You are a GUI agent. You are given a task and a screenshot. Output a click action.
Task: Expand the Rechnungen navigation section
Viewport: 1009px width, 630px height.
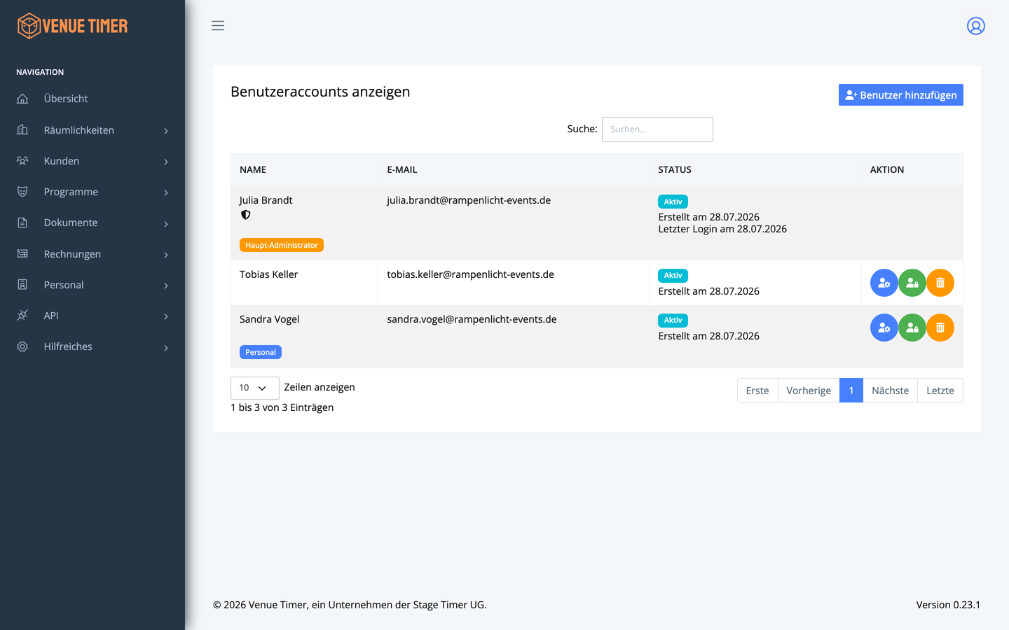tap(92, 254)
